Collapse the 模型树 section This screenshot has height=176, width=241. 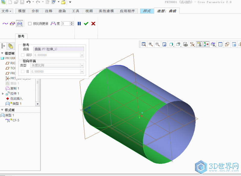[2, 53]
